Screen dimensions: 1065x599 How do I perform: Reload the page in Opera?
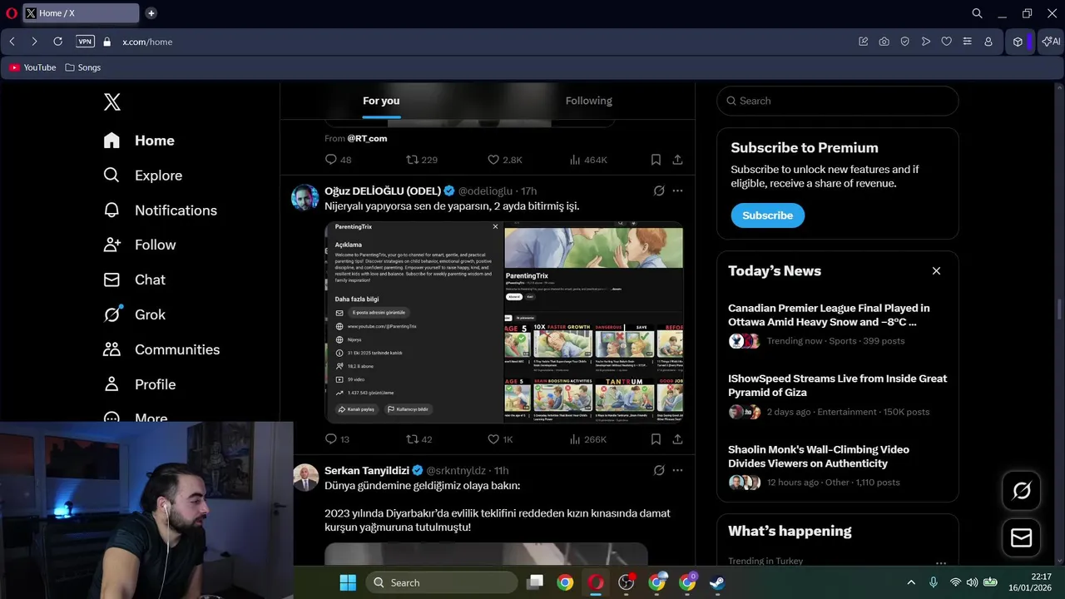[57, 42]
